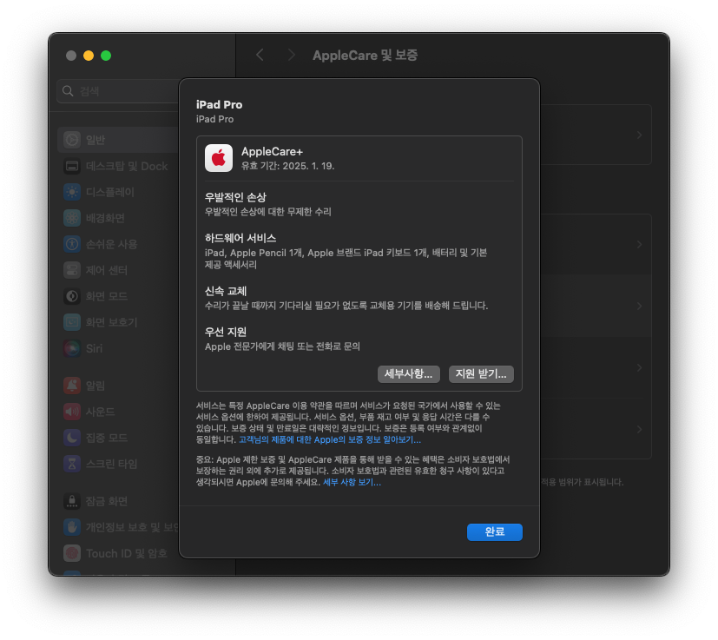Viewport: 718px width, 640px height.
Task: Click the 지원 받기... button
Action: (481, 373)
